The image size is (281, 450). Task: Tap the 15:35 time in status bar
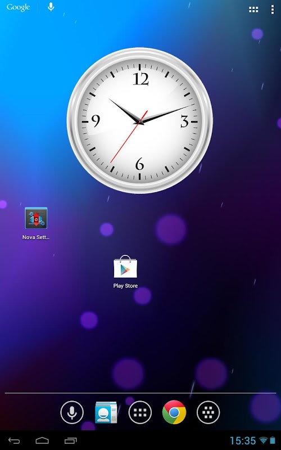243,440
